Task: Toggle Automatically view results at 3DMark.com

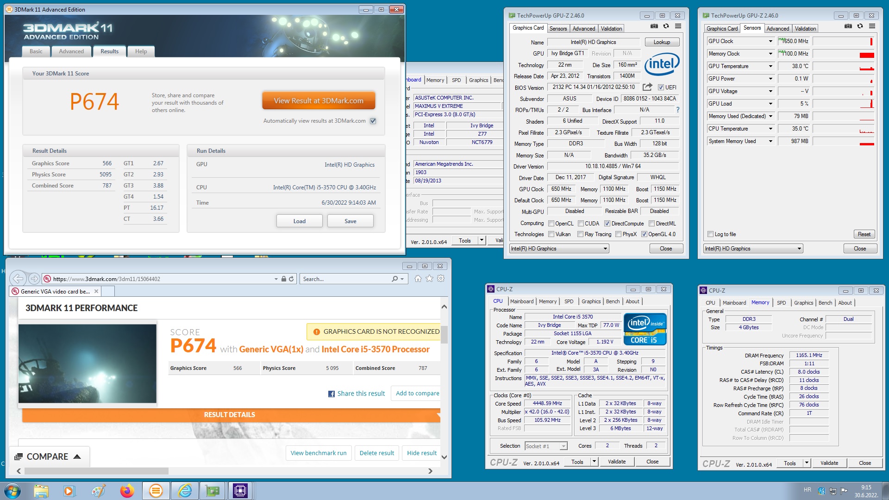Action: pyautogui.click(x=373, y=121)
